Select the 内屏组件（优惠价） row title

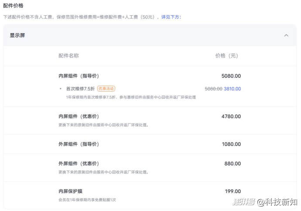pyautogui.click(x=79, y=116)
